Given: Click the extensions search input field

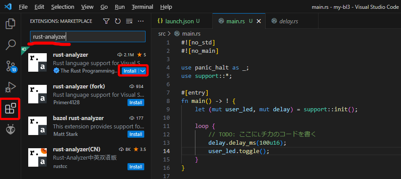Looking at the screenshot, I should [87, 37].
